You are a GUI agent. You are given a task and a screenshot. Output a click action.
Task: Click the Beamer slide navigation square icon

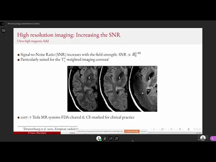[x=154, y=129]
